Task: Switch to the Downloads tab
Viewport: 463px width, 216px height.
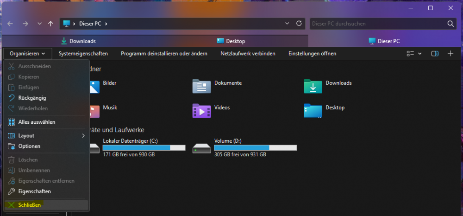Action: click(78, 41)
